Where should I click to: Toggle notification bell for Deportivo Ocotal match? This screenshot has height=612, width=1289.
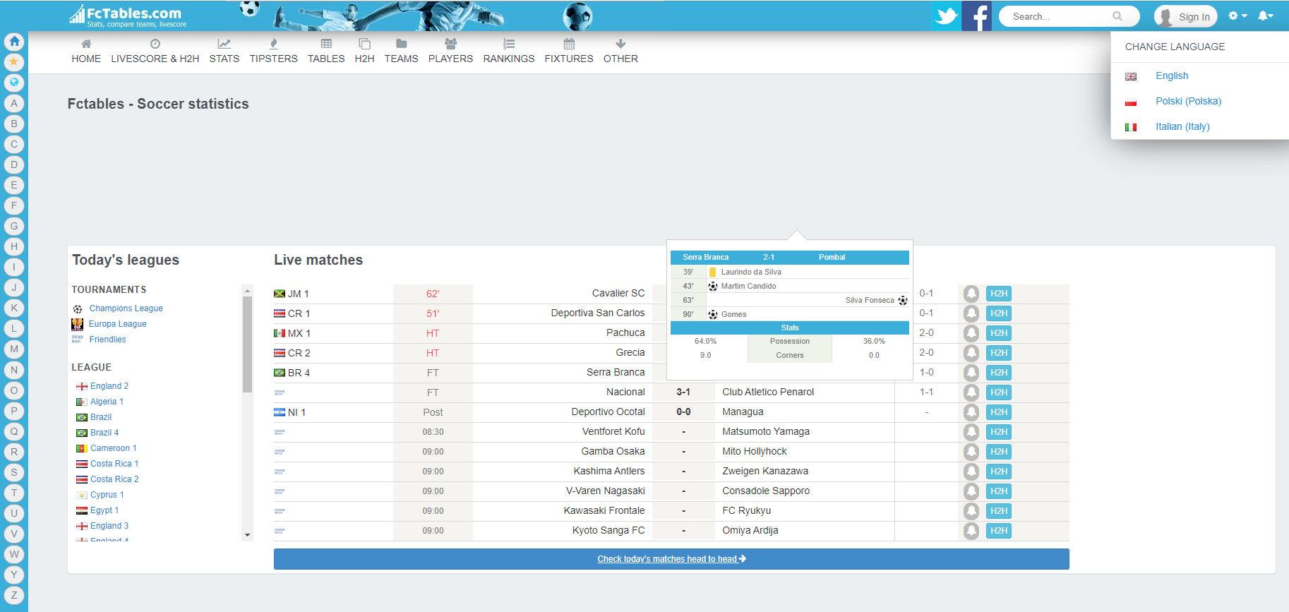(x=971, y=412)
